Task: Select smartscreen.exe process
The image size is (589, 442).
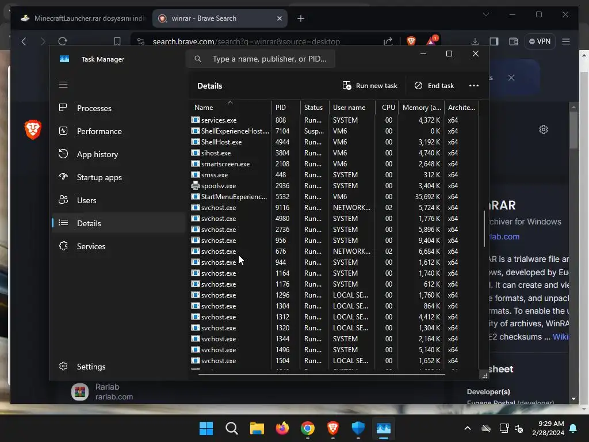Action: [x=334, y=164]
